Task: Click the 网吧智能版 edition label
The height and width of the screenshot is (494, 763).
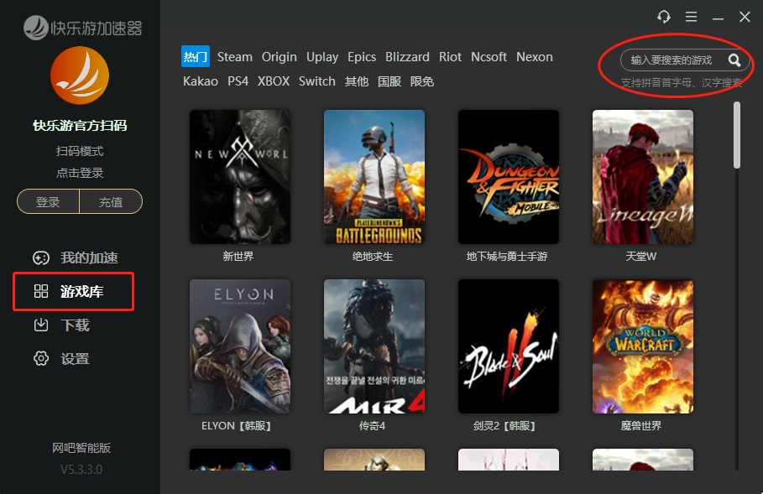Action: coord(81,448)
